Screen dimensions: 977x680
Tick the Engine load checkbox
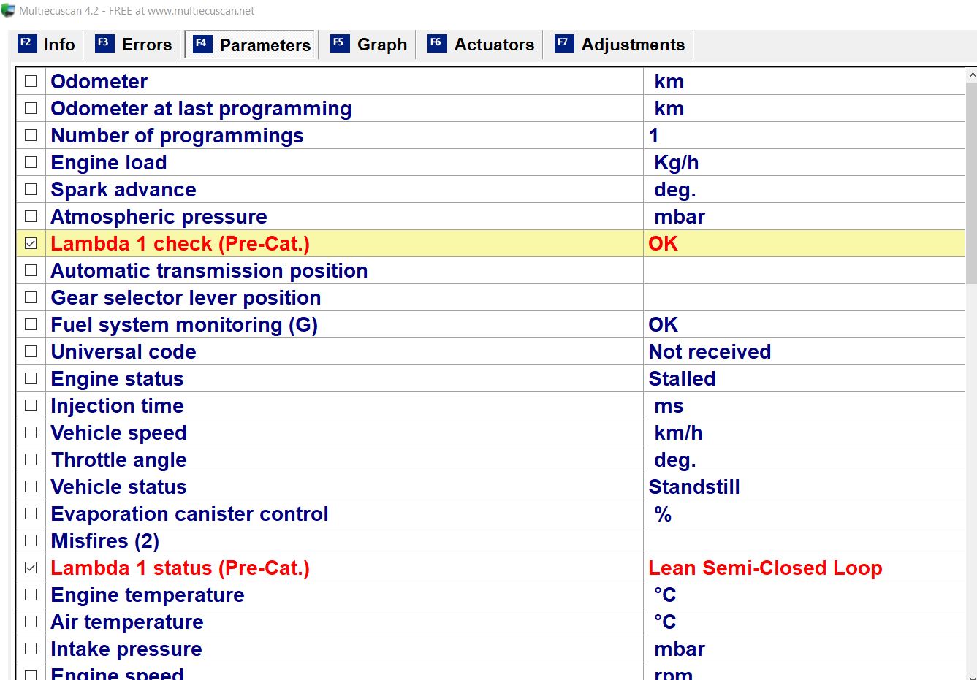[x=31, y=162]
